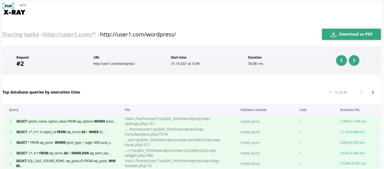Click the Duration (%) column header
384x169 pixels.
(x=350, y=110)
